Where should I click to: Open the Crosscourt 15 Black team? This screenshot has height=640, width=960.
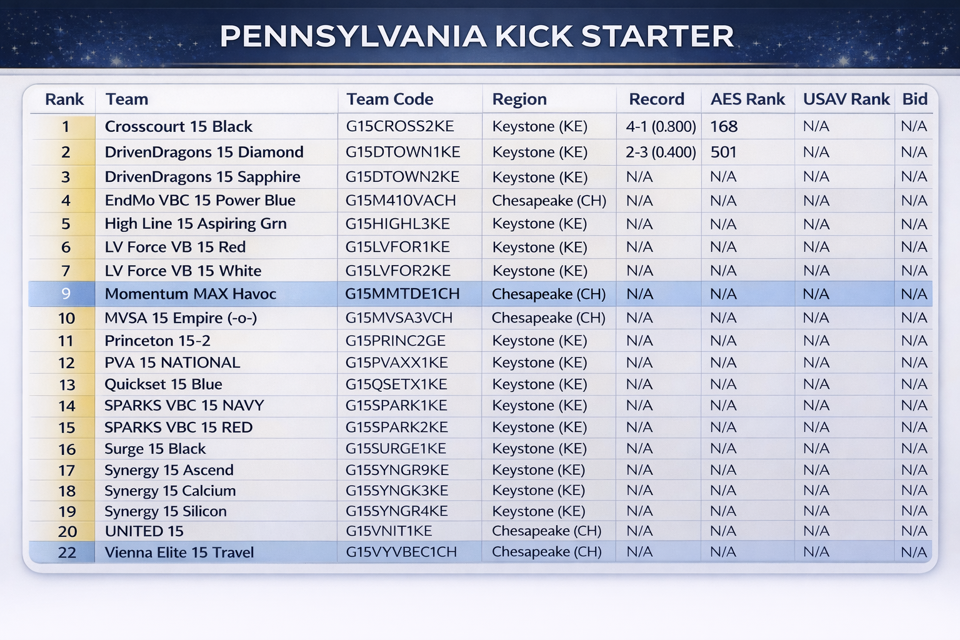[179, 127]
